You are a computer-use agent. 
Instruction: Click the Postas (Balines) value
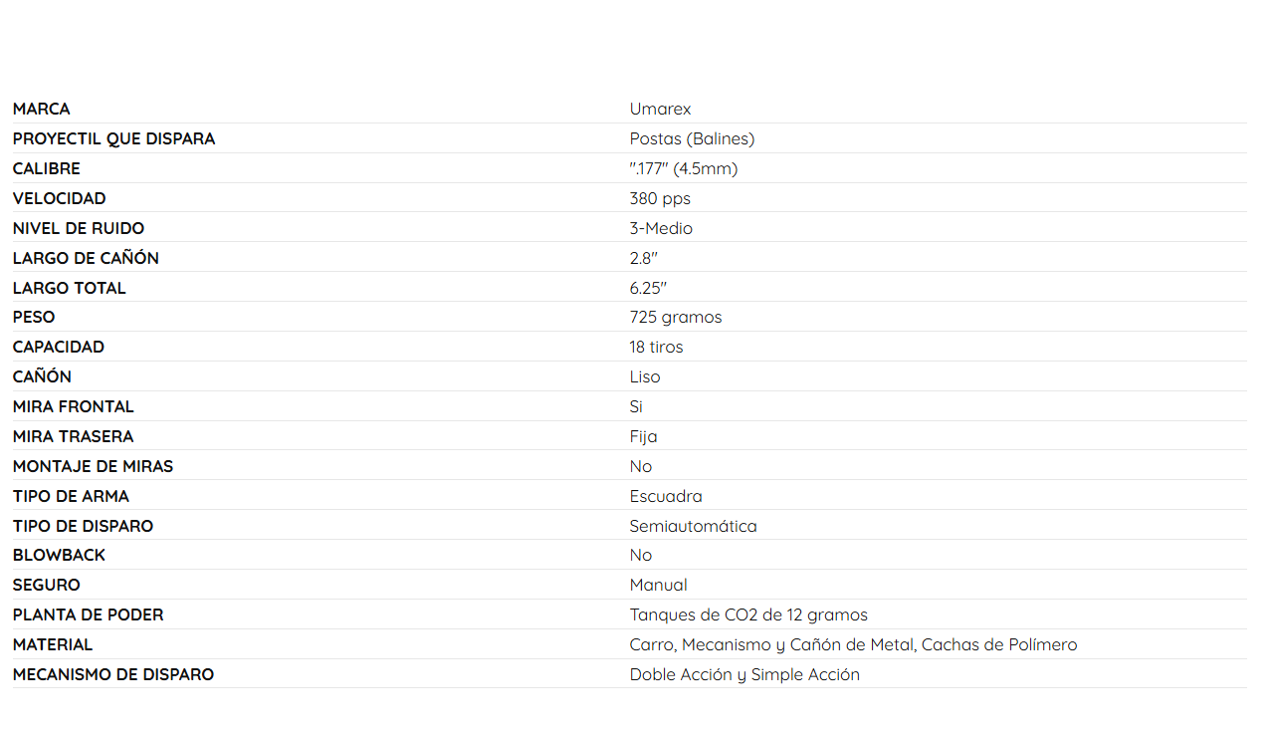pyautogui.click(x=692, y=138)
